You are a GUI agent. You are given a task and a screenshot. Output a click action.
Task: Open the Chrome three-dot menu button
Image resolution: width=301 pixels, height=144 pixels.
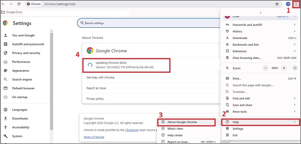tap(296, 4)
